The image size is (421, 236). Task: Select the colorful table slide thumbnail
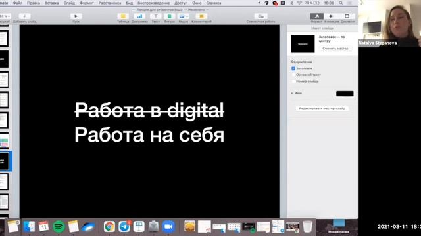4,140
